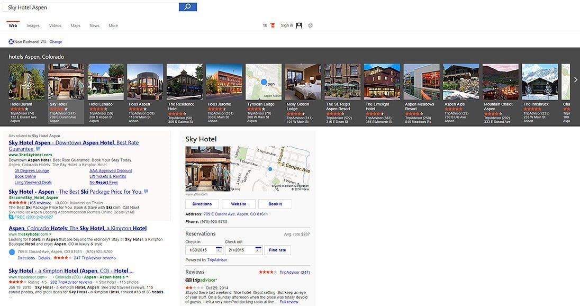Open the Sky Hotel entrance photo
Image resolution: width=580 pixels, height=306 pixels.
point(208,169)
